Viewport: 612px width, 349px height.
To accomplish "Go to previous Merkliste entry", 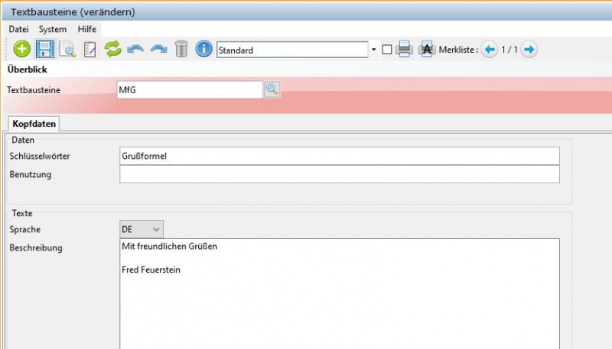I will 490,50.
